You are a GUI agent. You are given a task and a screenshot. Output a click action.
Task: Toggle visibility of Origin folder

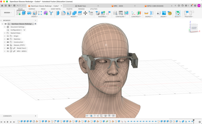click(8, 36)
